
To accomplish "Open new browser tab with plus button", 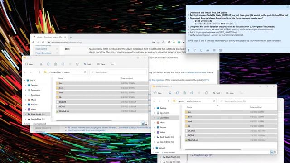I will tap(71, 37).
